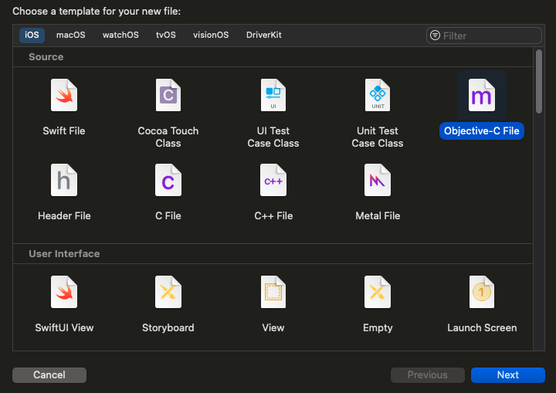Viewport: 556px width, 393px height.
Task: Click the 'Launch Screen' label text
Action: click(x=482, y=327)
